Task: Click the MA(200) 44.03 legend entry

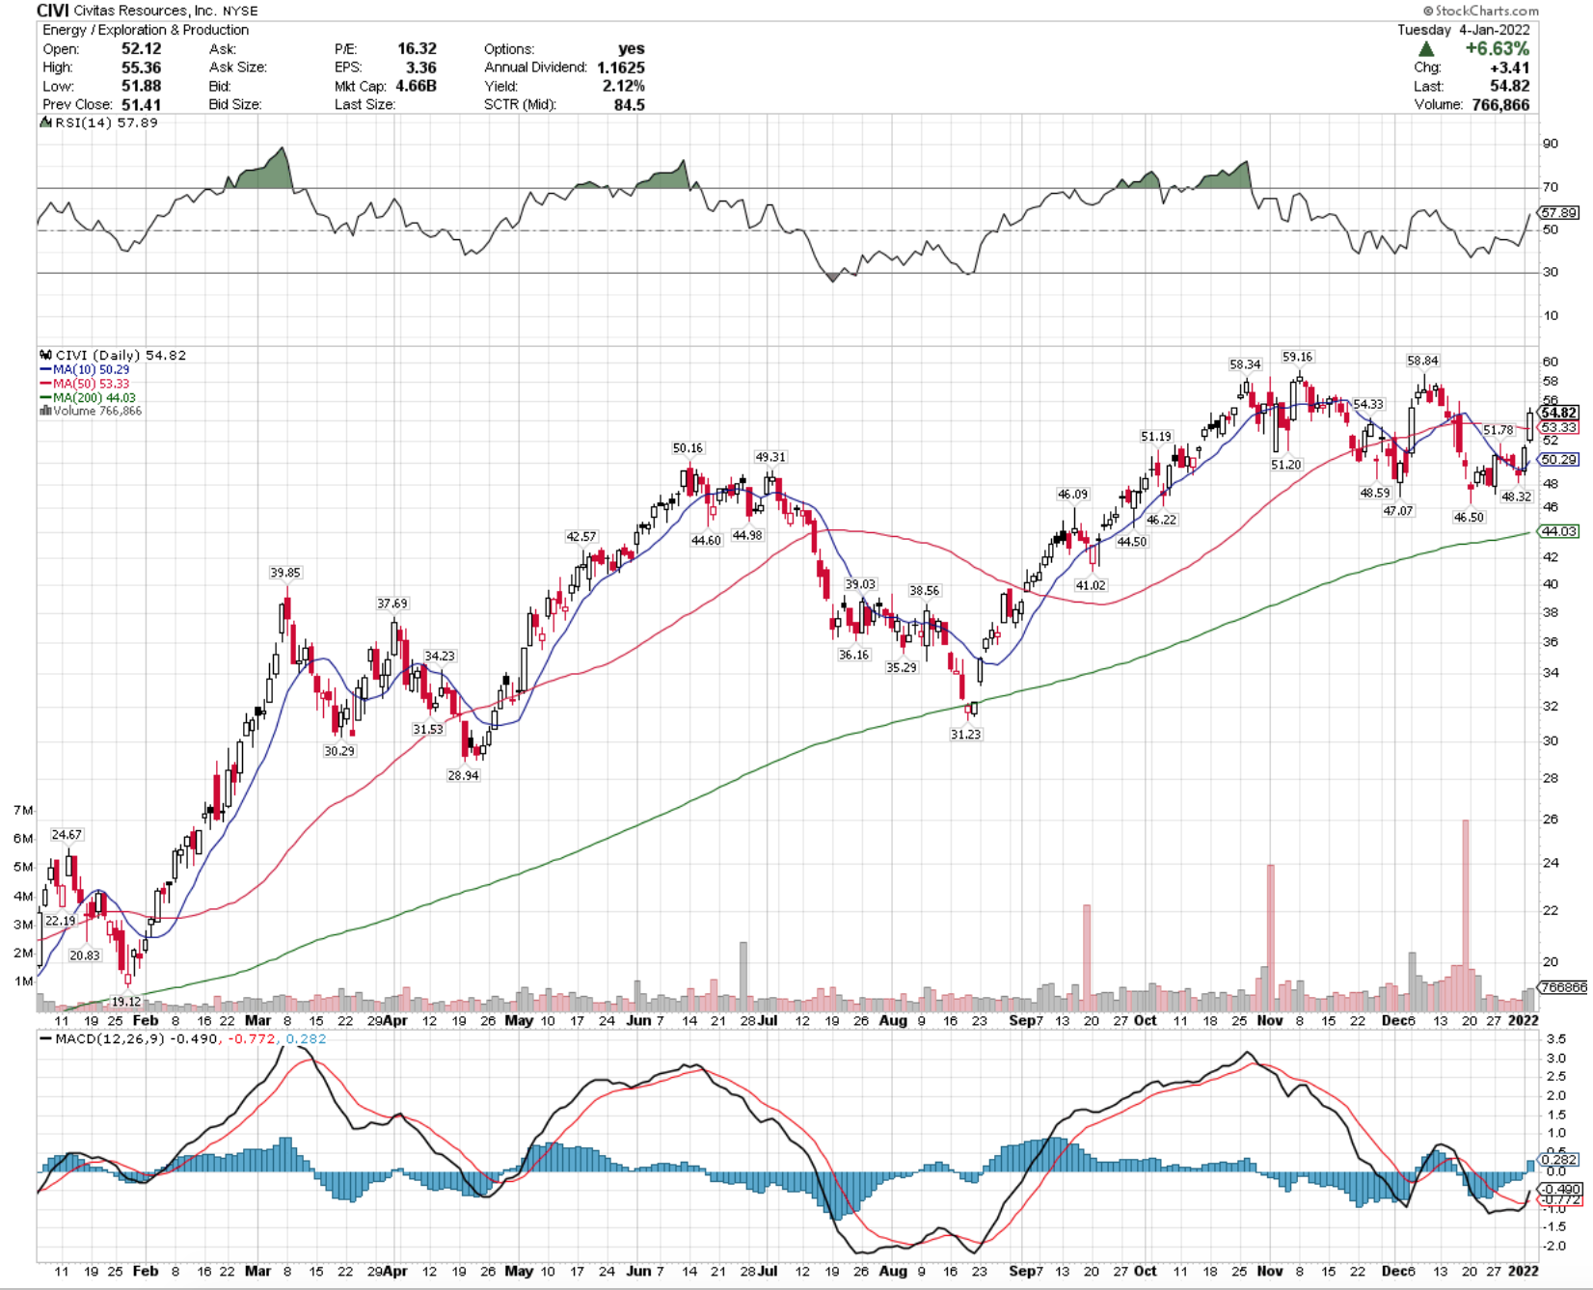Action: pyautogui.click(x=88, y=397)
